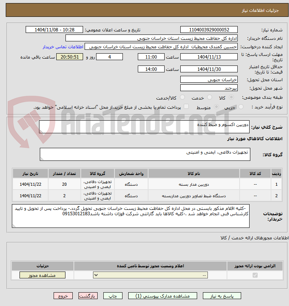
Task: Click the buyer organization name field
Action: (x=152, y=38)
